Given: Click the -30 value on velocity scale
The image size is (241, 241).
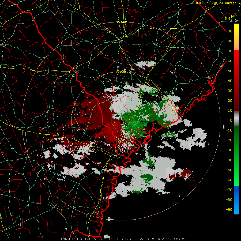Looking at the screenshot, I should [229, 150].
